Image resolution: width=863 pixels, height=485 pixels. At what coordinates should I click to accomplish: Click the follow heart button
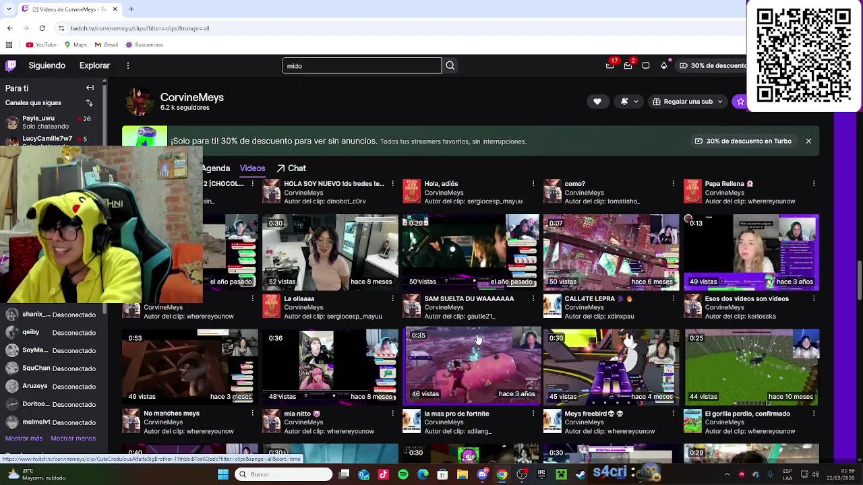tap(597, 102)
